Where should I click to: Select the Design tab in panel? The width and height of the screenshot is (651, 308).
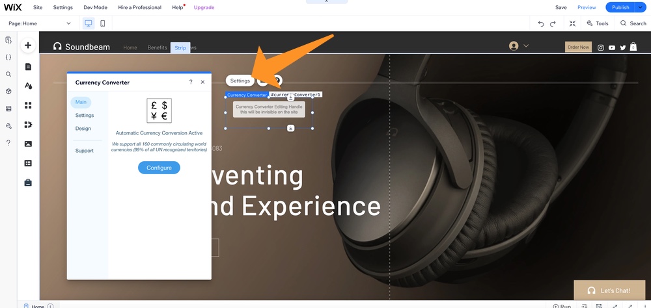(x=83, y=129)
